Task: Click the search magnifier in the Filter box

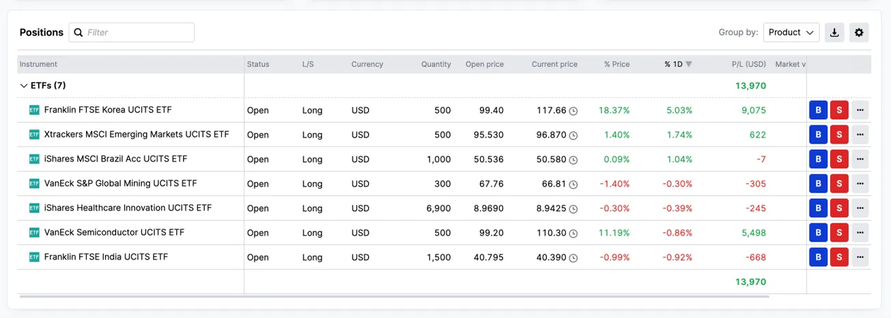Action: [79, 32]
